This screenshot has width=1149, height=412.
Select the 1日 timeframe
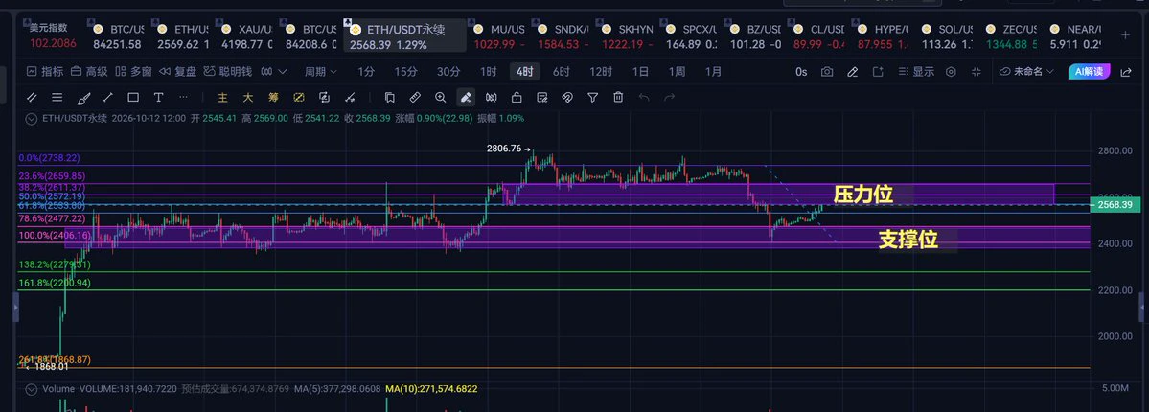click(640, 72)
